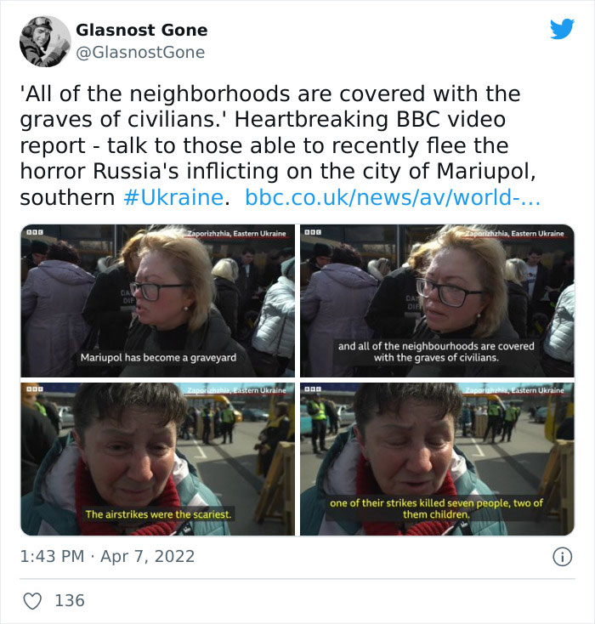
Task: Open the 'killed seven people' image
Action: [437, 459]
